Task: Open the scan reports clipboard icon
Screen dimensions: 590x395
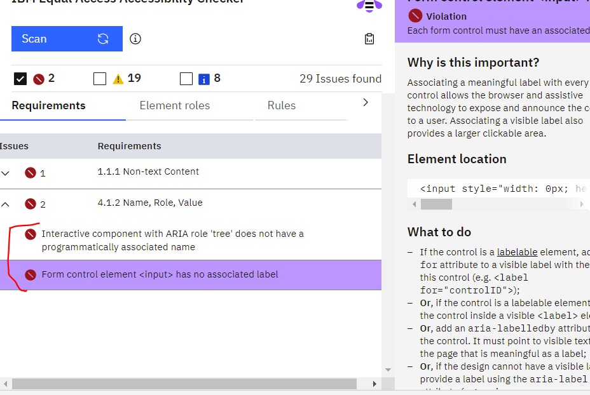Action: tap(369, 39)
